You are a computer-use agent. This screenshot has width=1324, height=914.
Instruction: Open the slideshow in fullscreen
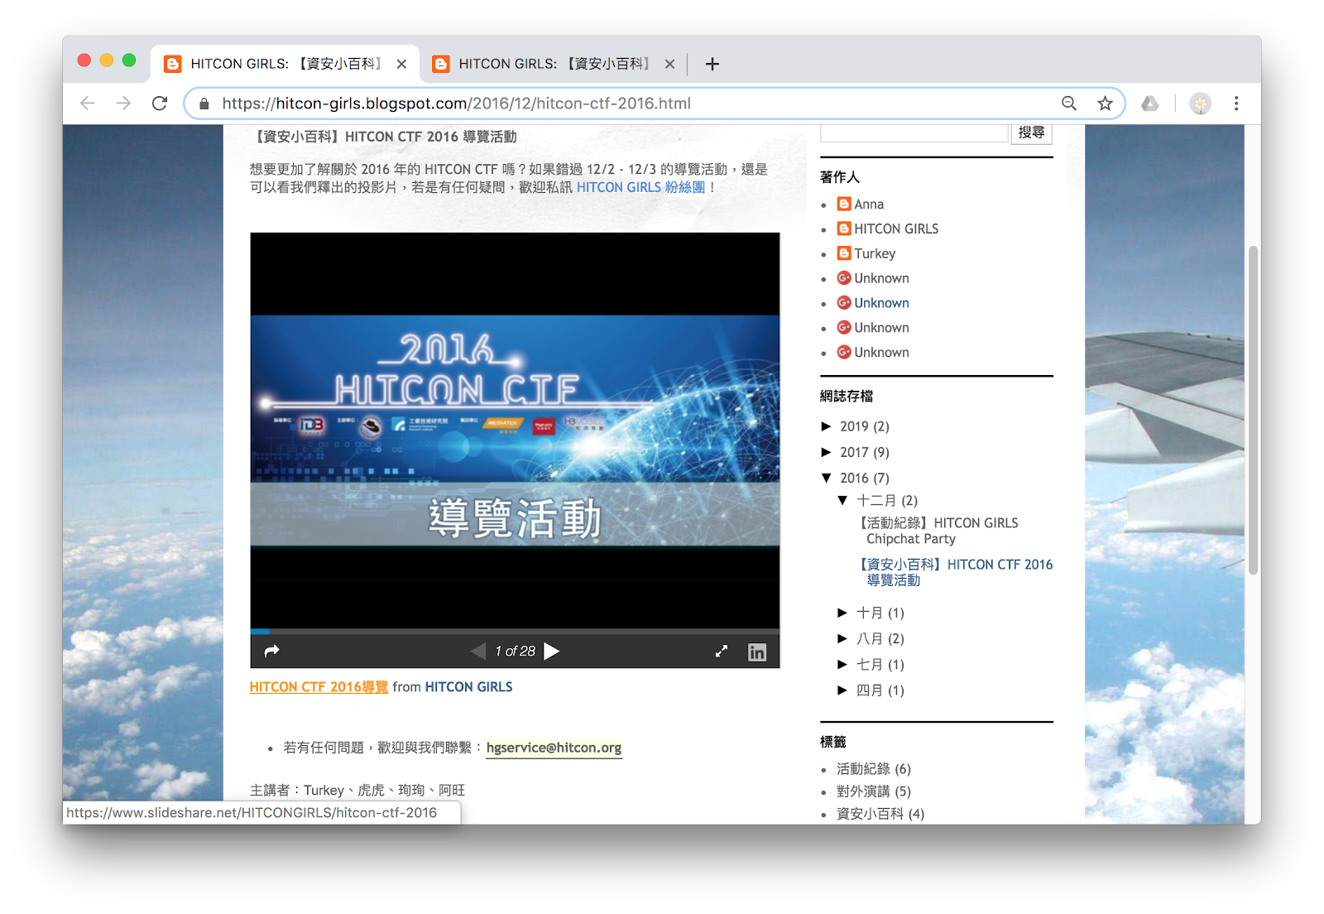722,652
